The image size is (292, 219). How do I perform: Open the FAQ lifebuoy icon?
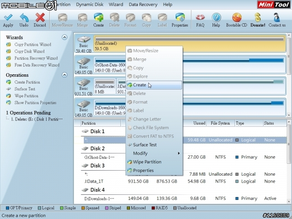coord(200,17)
